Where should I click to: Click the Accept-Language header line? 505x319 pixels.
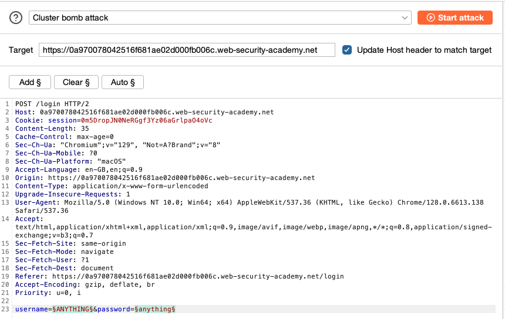[79, 169]
